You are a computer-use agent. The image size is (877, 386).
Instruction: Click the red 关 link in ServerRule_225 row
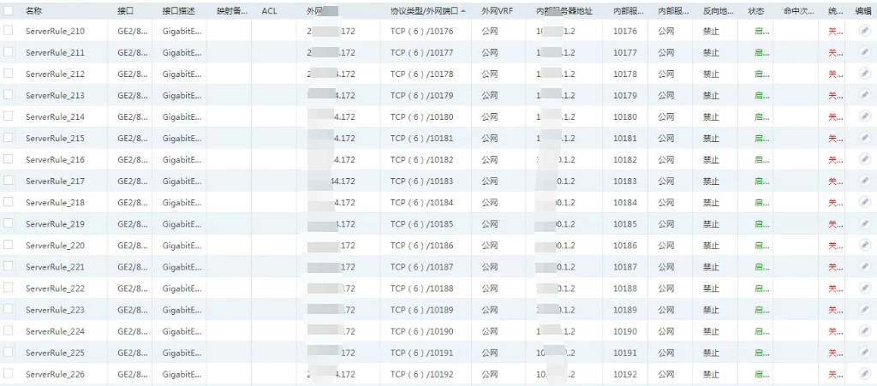[836, 353]
